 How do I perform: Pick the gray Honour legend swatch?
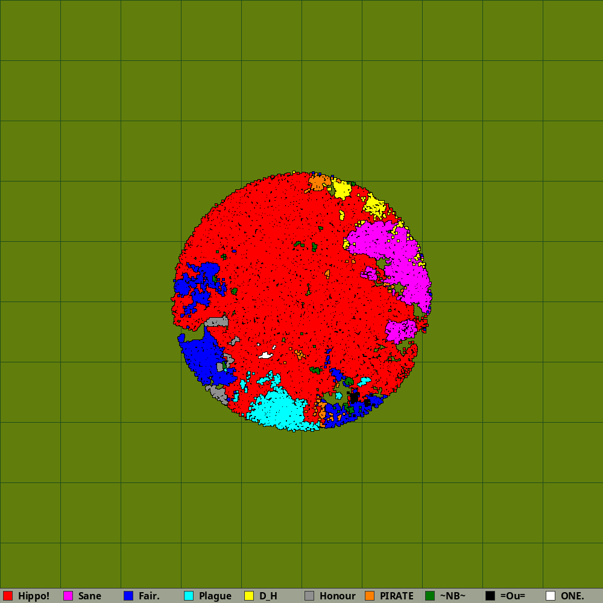click(309, 596)
